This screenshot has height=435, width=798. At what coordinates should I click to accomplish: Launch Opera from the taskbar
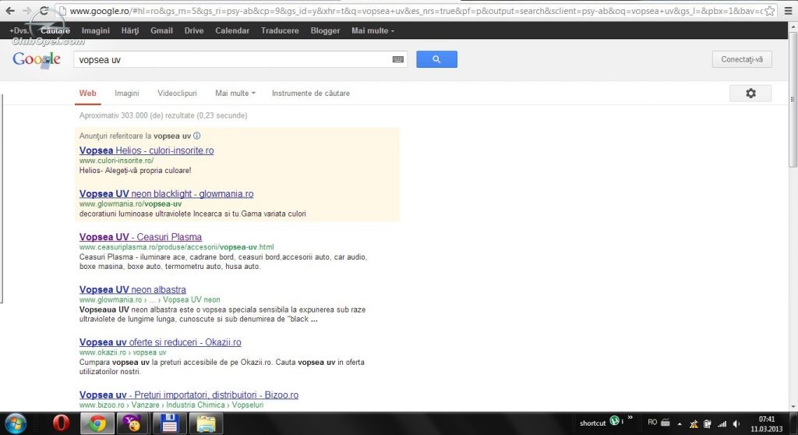[61, 423]
